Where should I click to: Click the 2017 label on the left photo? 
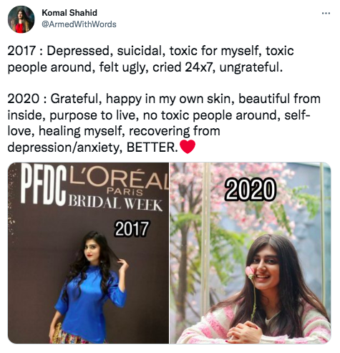132,228
